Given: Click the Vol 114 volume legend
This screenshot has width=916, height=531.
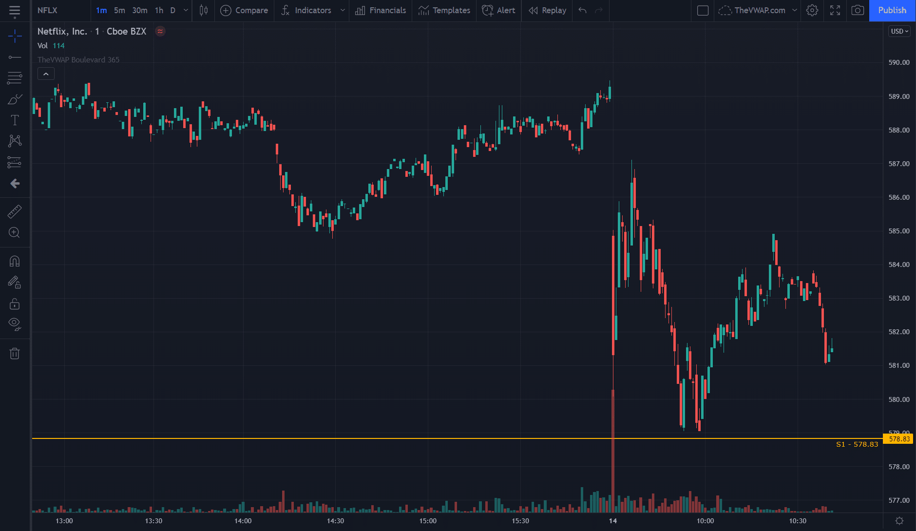Looking at the screenshot, I should point(51,46).
